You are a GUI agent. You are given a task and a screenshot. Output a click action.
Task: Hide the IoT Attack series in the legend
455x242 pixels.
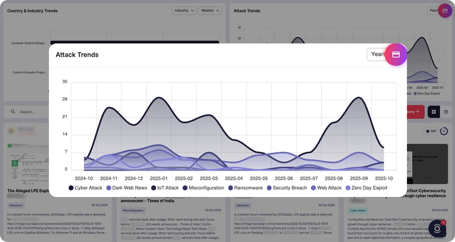point(165,188)
